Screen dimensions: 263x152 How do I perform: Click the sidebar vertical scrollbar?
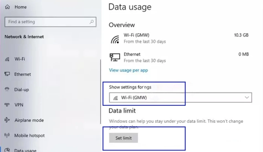pos(100,92)
